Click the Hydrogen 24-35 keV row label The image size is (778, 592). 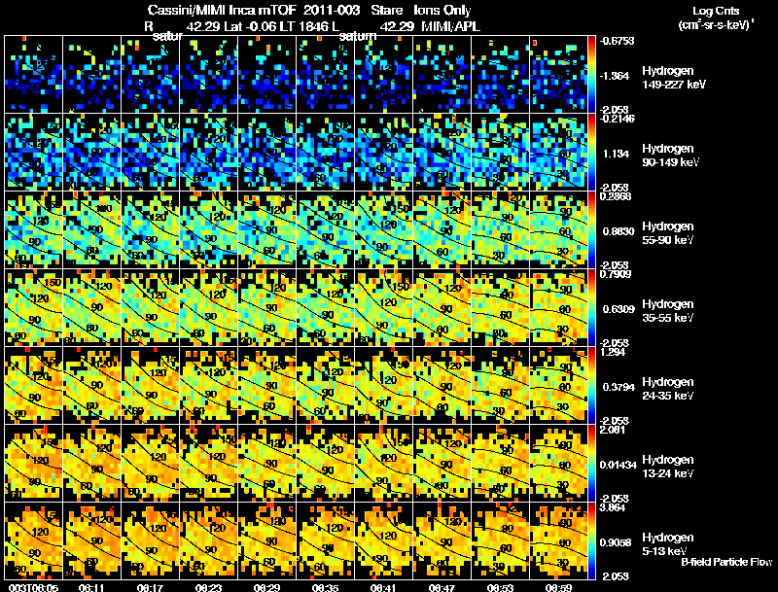[667, 389]
